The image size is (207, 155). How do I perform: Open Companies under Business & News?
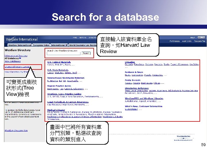[137, 75]
